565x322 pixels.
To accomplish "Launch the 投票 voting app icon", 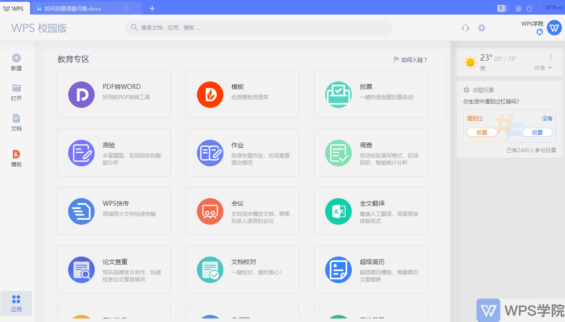I will point(338,95).
